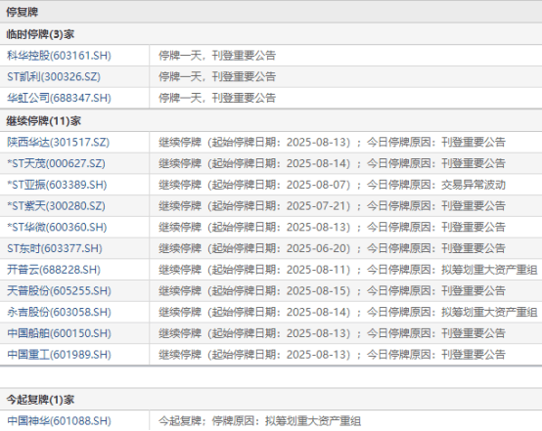This screenshot has height=431, width=542.
Task: Select the 停复牌 panel title
Action: click(23, 12)
